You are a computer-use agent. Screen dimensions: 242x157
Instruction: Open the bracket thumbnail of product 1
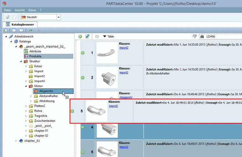[107, 53]
